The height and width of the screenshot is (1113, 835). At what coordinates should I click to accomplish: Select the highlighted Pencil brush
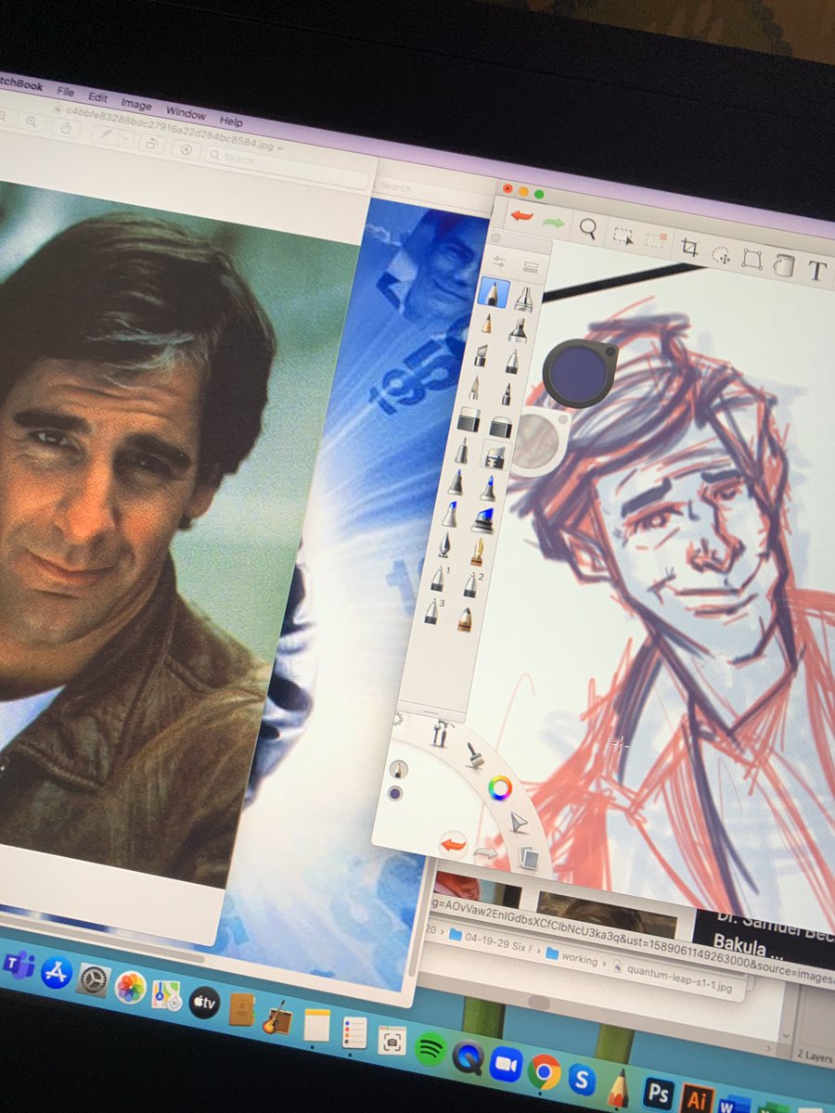pos(494,294)
